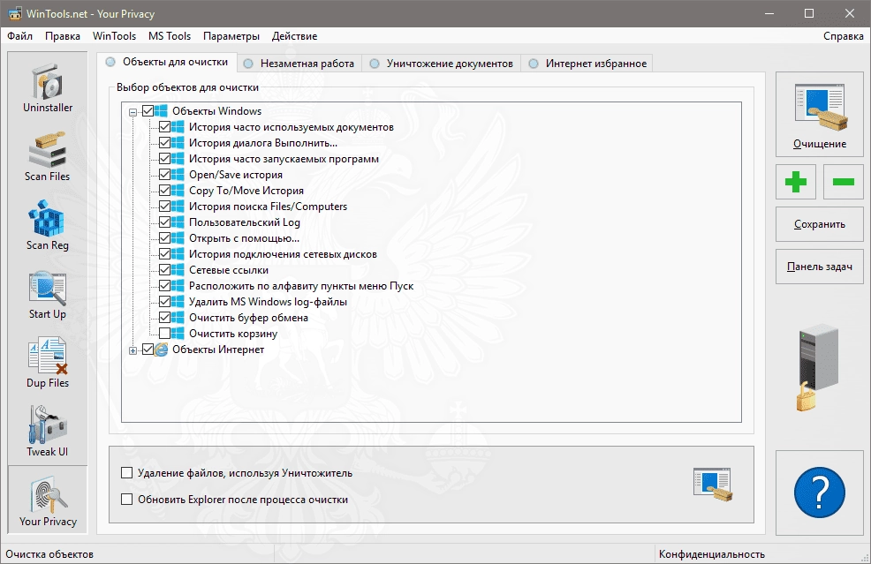Open the Scan Files tool
The height and width of the screenshot is (564, 871).
(47, 156)
